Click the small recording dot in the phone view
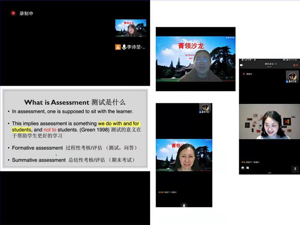The width and height of the screenshot is (300, 225). coord(243,74)
